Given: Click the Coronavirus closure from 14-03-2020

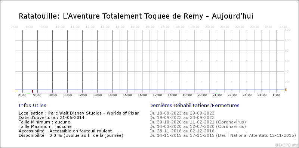Looking at the screenshot, I should click(198, 126).
